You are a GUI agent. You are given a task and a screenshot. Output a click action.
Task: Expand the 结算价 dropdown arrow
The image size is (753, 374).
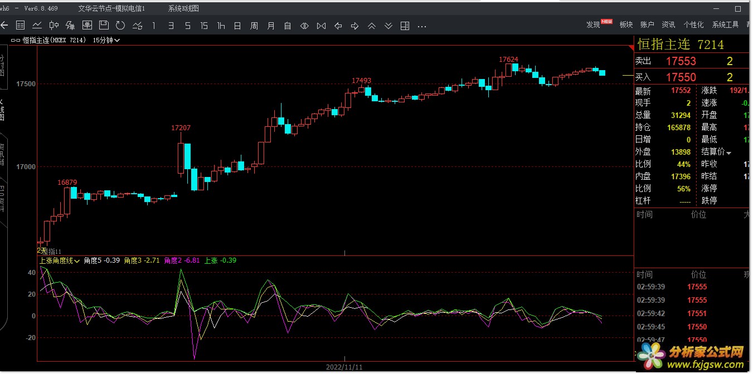728,152
